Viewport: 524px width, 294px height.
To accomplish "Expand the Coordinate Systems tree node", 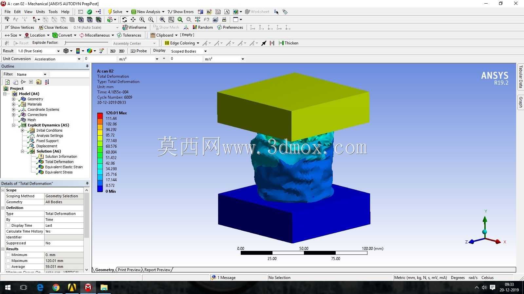I will coord(13,109).
